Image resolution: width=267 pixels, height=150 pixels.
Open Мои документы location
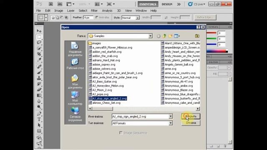click(x=75, y=82)
